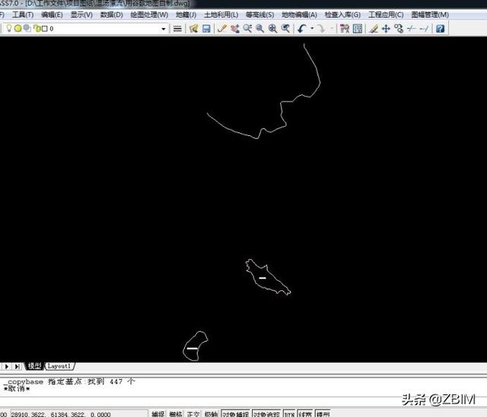Open the 编辑(E) menu
487x417 pixels.
point(52,14)
